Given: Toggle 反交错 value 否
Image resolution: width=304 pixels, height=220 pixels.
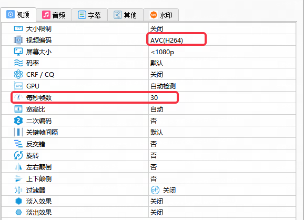Looking at the screenshot, I should point(222,144).
